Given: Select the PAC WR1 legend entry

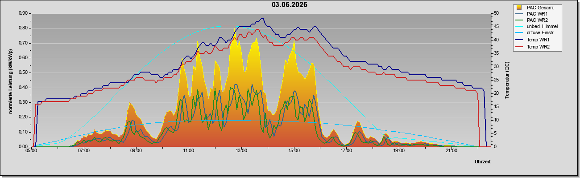Looking at the screenshot, I should [536, 14].
